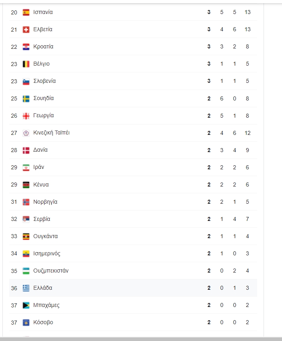Click the Spain flag icon

click(x=26, y=12)
